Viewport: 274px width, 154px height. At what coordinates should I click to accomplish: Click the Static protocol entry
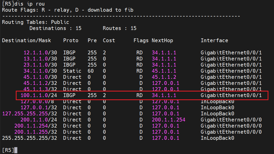point(72,71)
